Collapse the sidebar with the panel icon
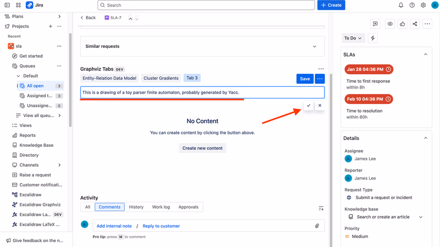This screenshot has width=440, height=247. (7, 5)
